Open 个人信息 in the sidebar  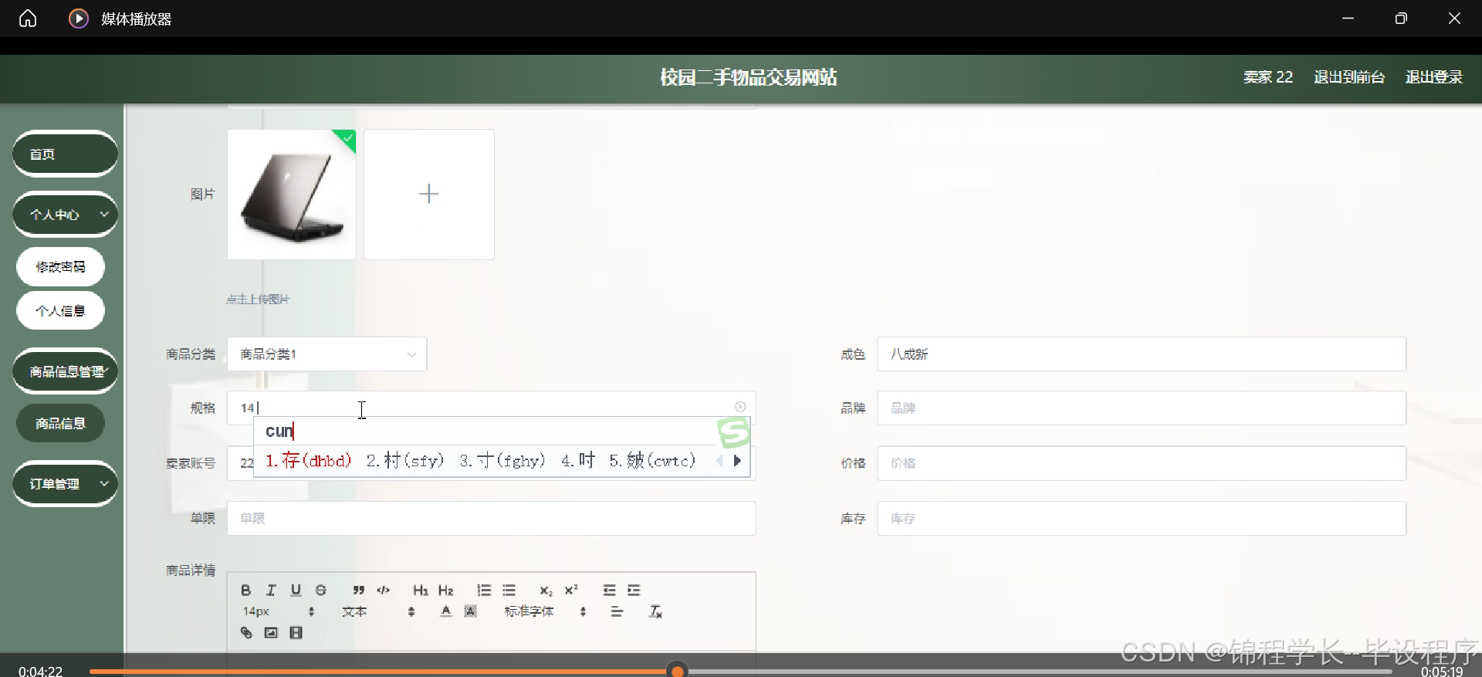[x=60, y=311]
